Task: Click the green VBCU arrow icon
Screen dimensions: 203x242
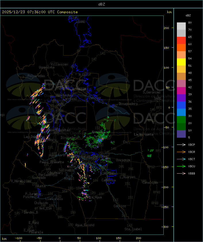Action: 181,166
